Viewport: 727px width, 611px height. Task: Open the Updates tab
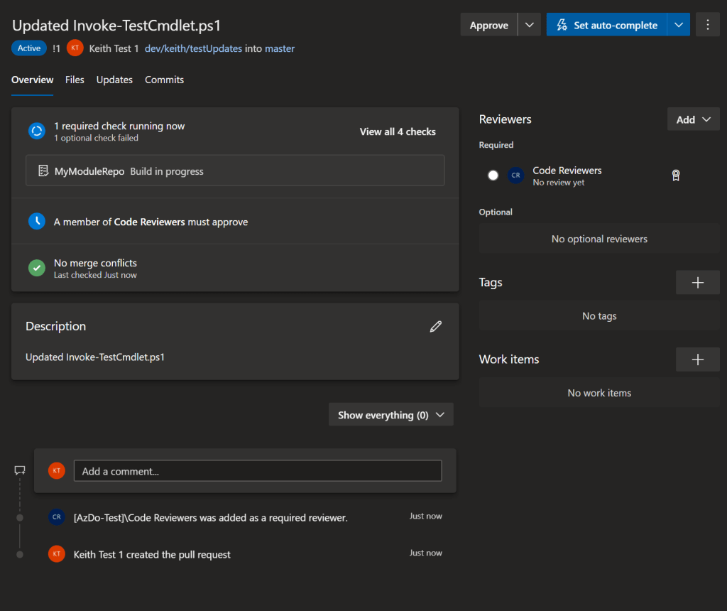pyautogui.click(x=114, y=80)
